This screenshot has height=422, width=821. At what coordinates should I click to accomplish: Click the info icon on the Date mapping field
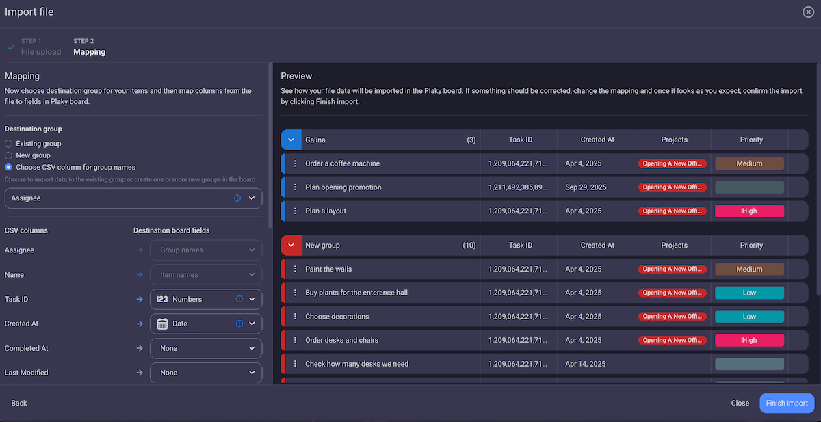[x=239, y=324]
